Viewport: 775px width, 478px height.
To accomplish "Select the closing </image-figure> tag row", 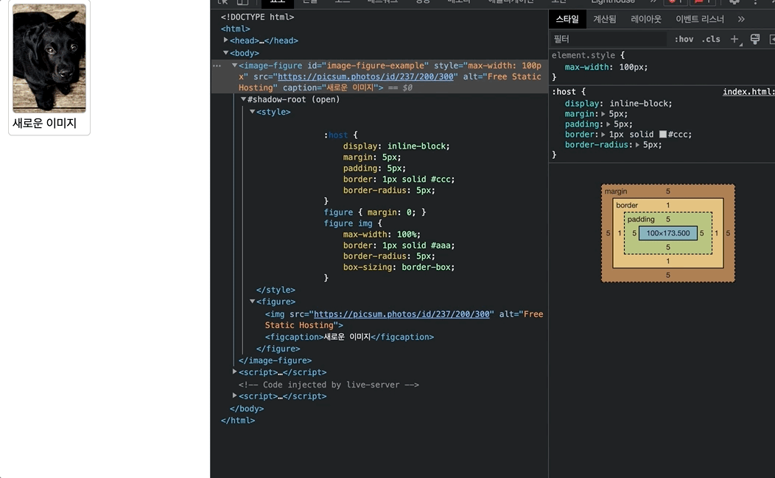I will (x=275, y=360).
